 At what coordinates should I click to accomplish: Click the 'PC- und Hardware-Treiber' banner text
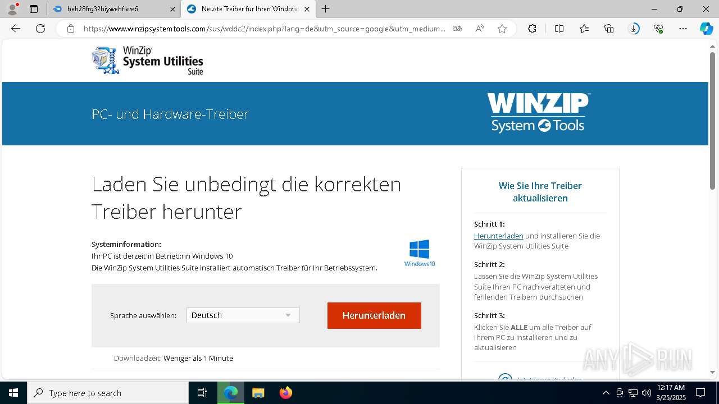170,114
